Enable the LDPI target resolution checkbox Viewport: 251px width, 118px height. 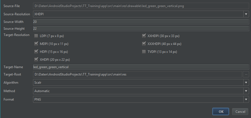click(36, 36)
